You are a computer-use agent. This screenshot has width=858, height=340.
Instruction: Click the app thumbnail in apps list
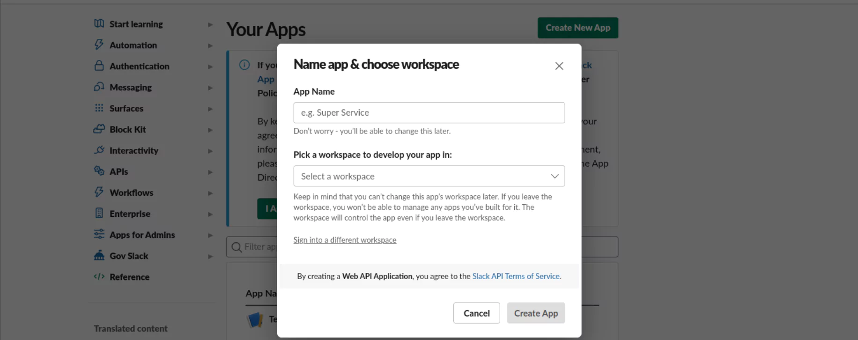pos(255,320)
